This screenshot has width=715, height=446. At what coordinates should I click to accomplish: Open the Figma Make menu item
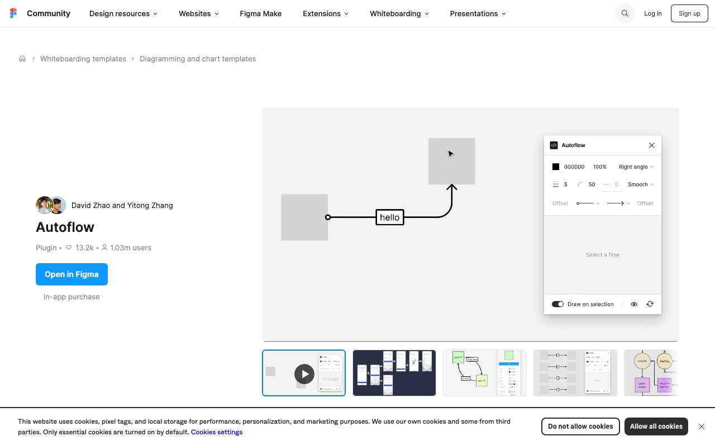(261, 13)
